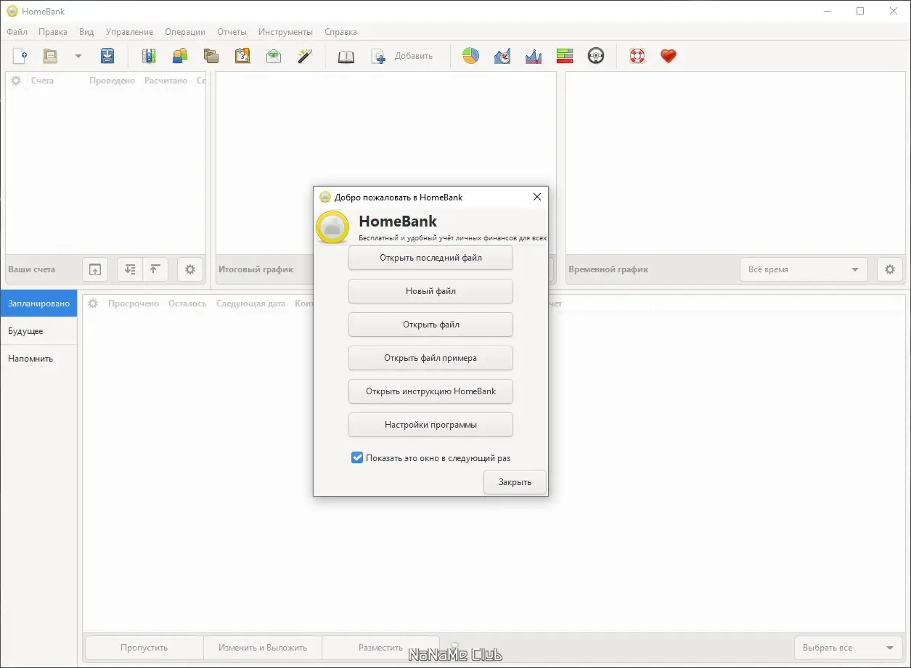This screenshot has width=911, height=668.
Task: Click the gear icon beside Просрочено column header
Action: pos(93,304)
